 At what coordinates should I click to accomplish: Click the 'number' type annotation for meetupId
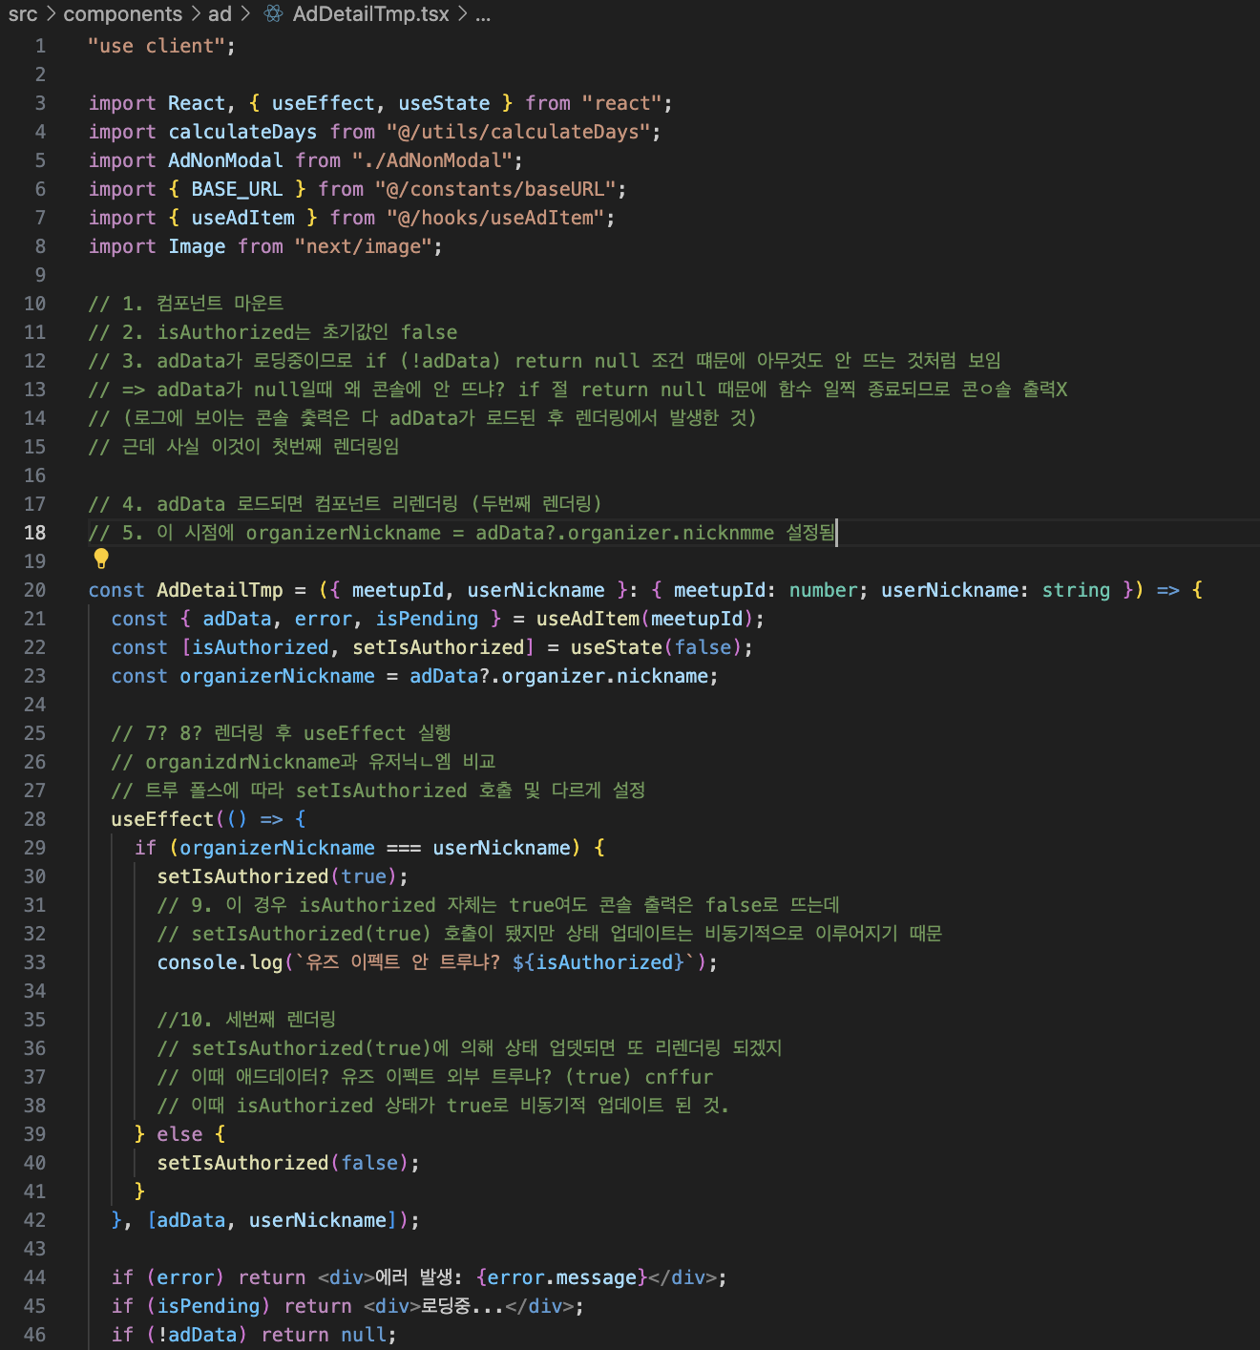[x=823, y=590]
